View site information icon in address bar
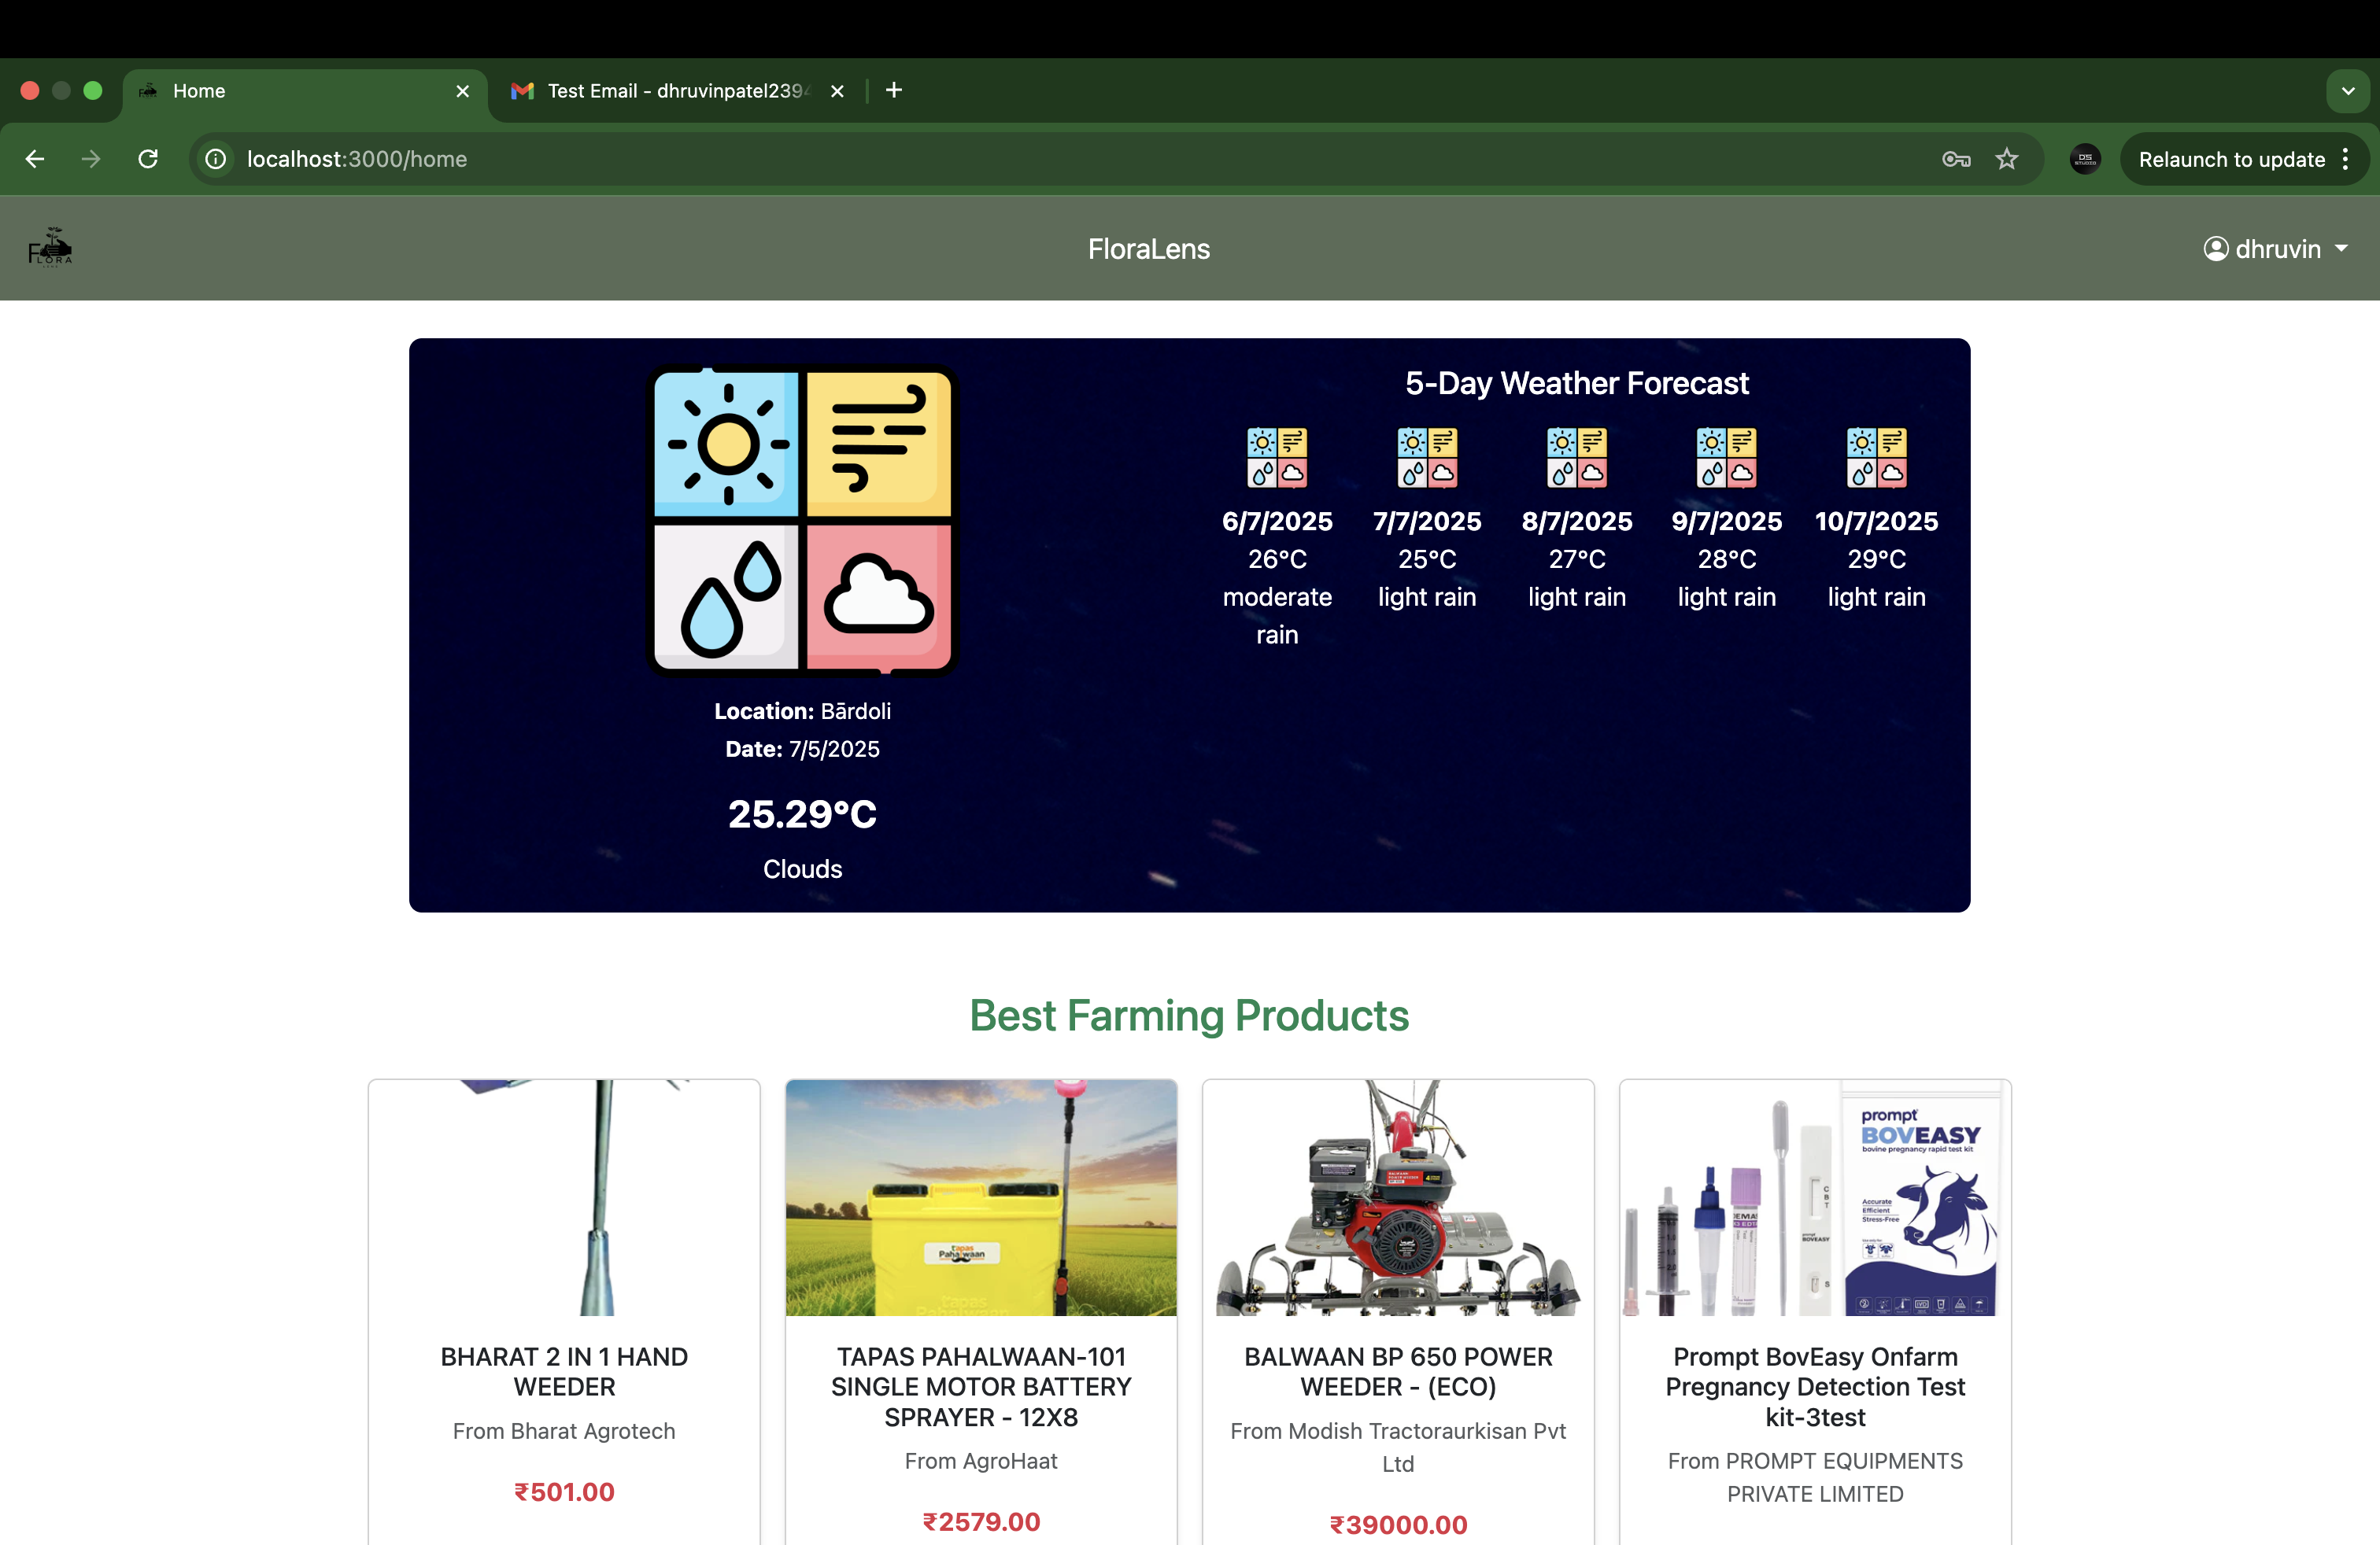 215,159
